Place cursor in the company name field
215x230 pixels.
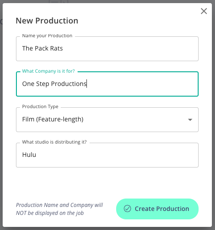(107, 84)
